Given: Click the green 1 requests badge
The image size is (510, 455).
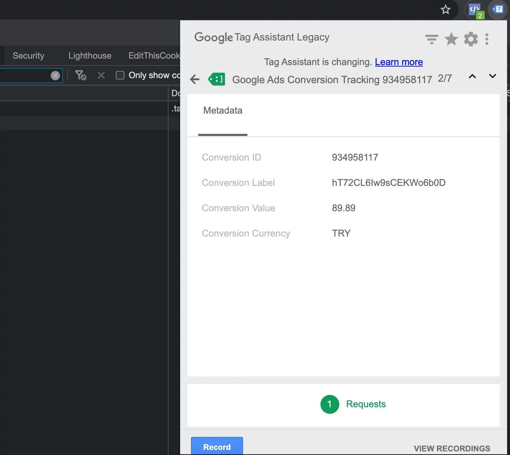Looking at the screenshot, I should tap(330, 404).
